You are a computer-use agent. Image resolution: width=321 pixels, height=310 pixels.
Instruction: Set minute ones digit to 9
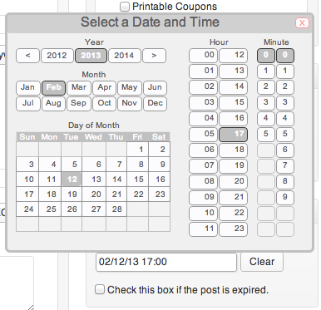pos(285,198)
